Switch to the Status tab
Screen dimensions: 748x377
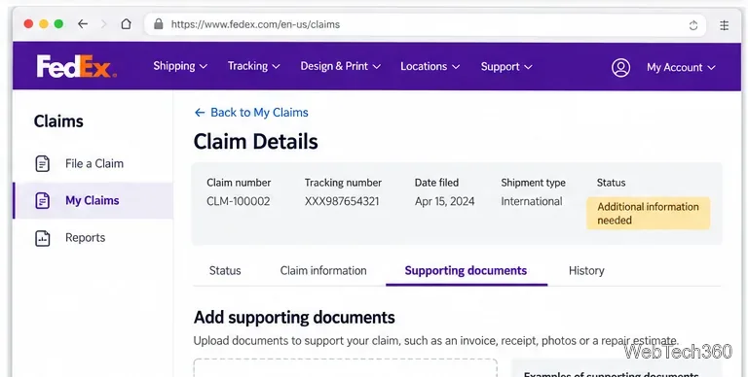pos(225,271)
